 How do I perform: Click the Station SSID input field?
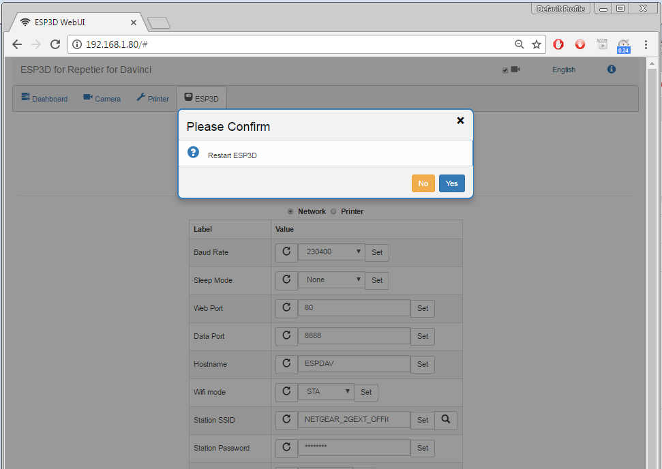[x=354, y=419]
